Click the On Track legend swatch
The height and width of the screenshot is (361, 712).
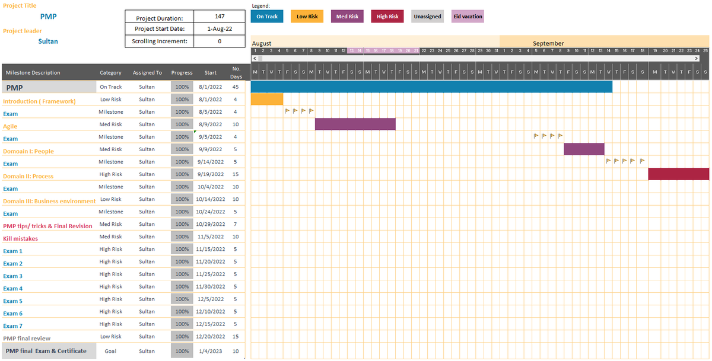point(267,17)
